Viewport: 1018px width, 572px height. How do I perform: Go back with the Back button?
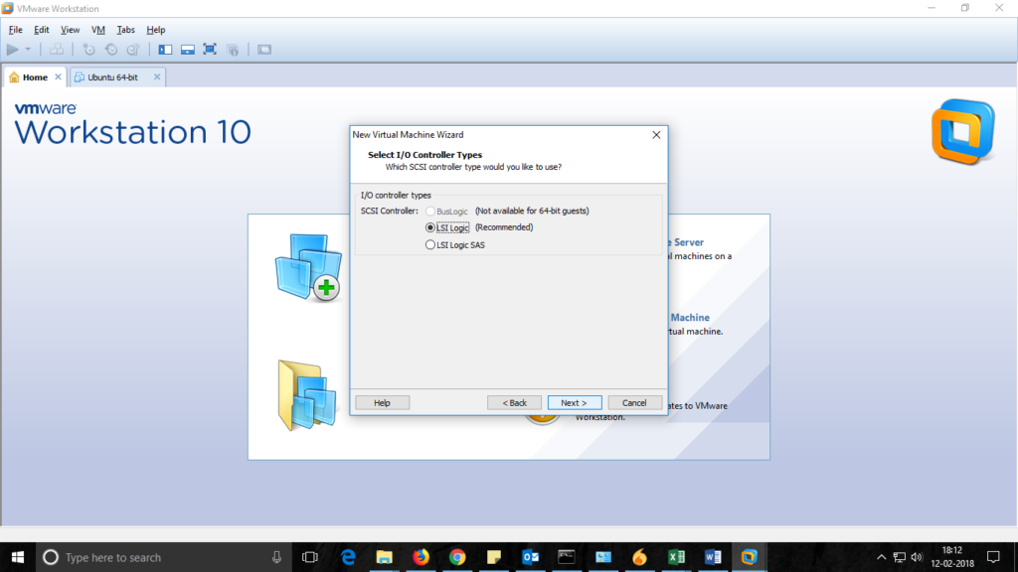(x=514, y=402)
